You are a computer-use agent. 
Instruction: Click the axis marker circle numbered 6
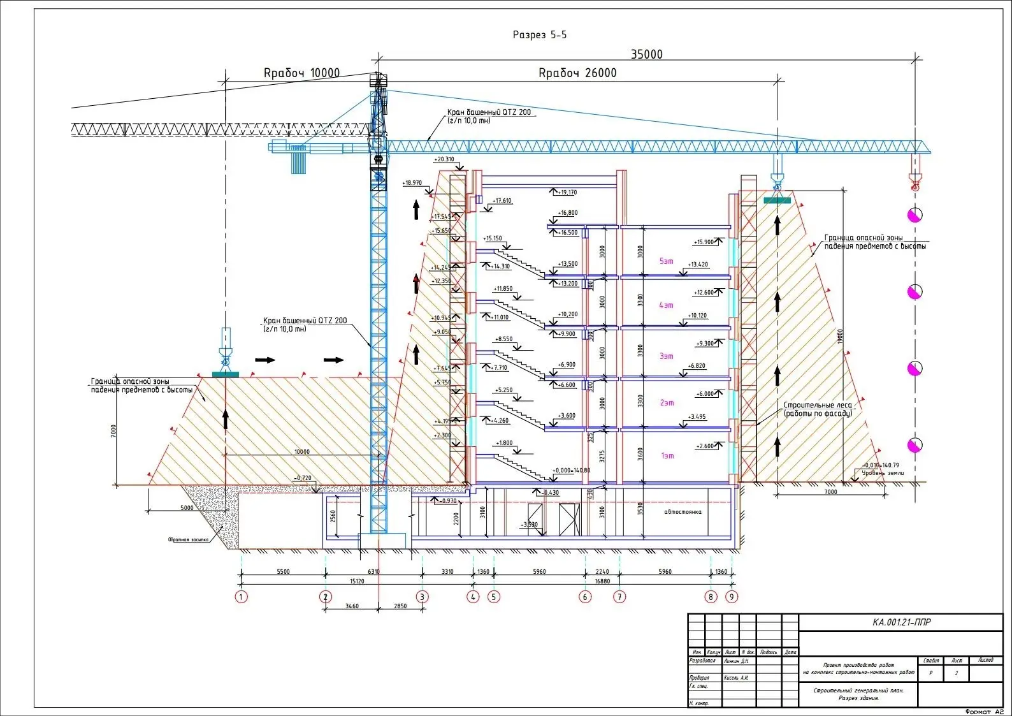tap(585, 597)
